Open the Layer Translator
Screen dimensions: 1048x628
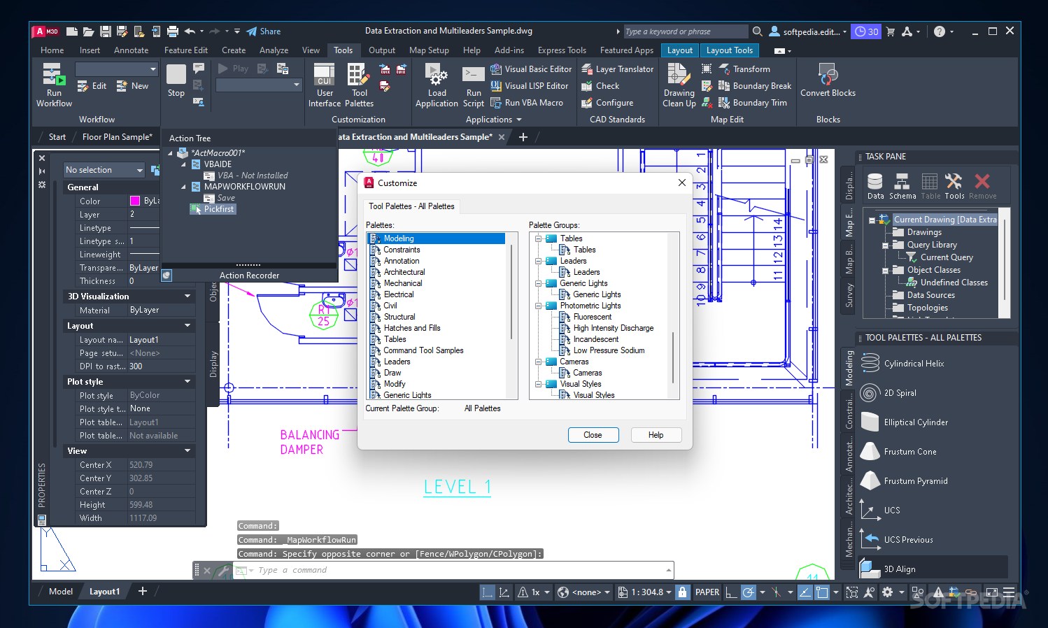[618, 69]
